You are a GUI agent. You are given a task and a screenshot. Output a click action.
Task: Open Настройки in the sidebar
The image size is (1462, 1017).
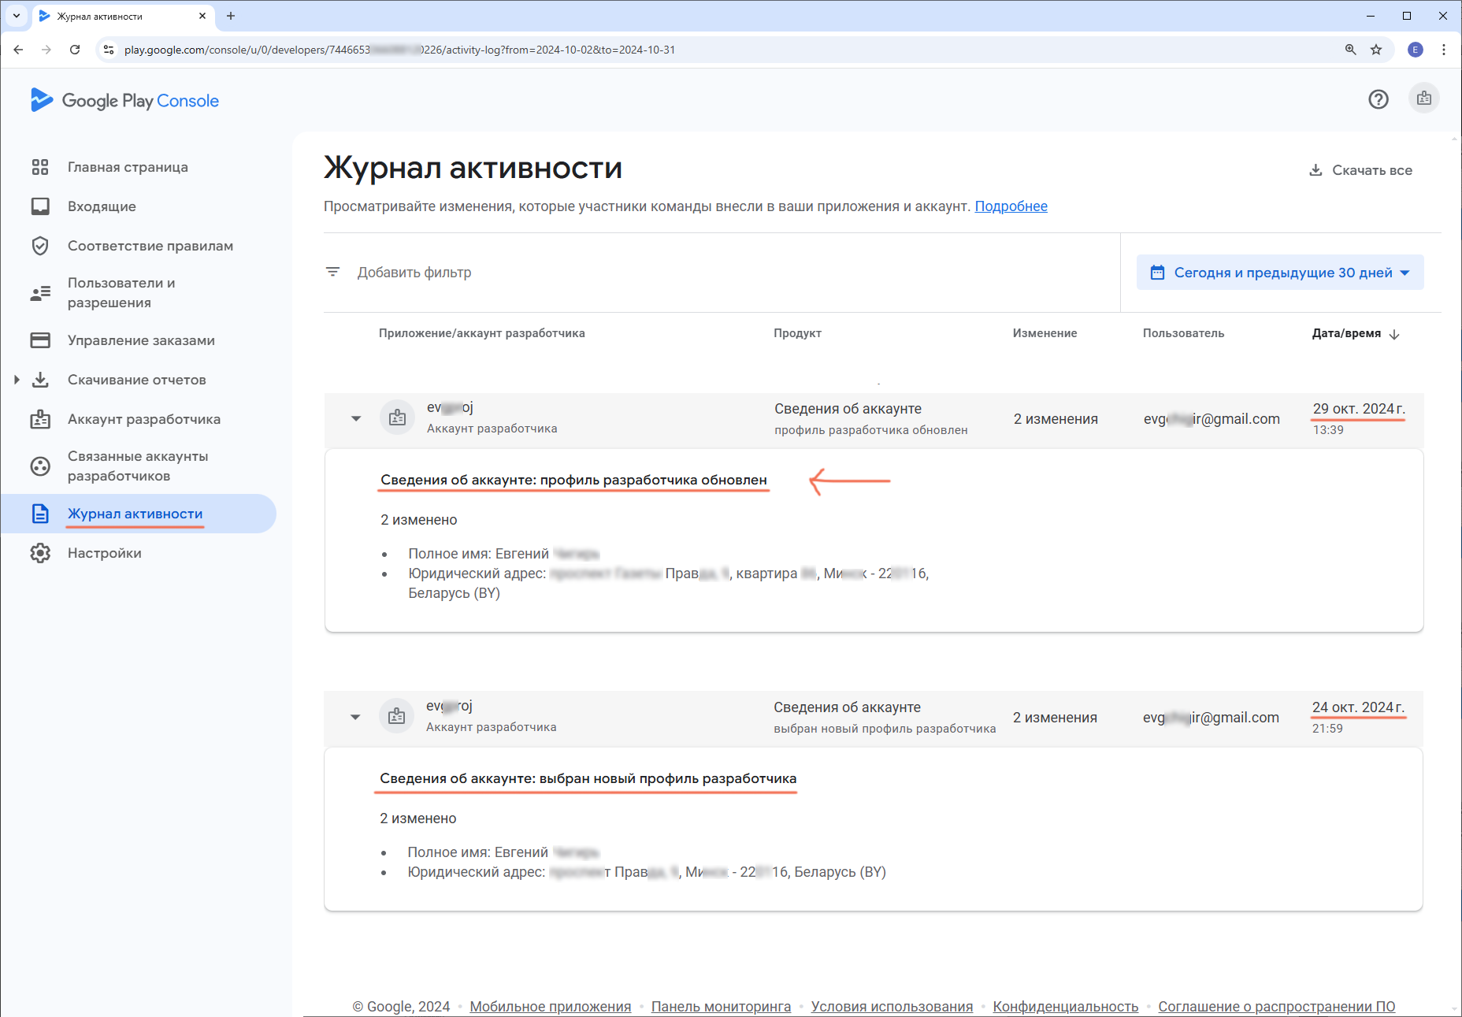coord(104,553)
